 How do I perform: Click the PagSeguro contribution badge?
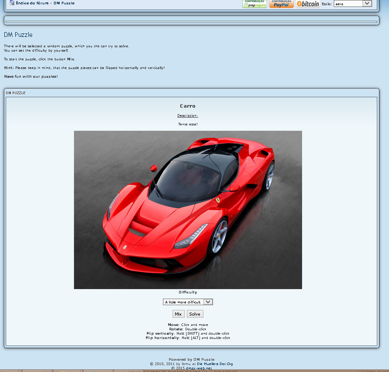[x=254, y=3]
